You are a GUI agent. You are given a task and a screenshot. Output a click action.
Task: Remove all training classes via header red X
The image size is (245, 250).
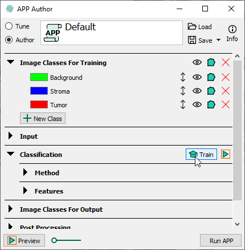(x=226, y=62)
